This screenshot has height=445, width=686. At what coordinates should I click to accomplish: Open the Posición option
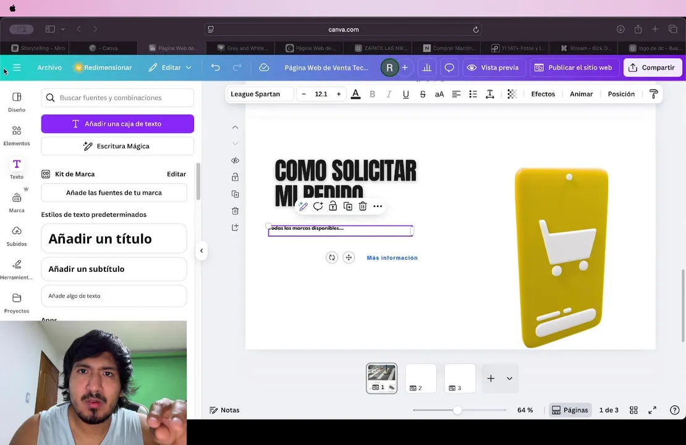pos(621,94)
